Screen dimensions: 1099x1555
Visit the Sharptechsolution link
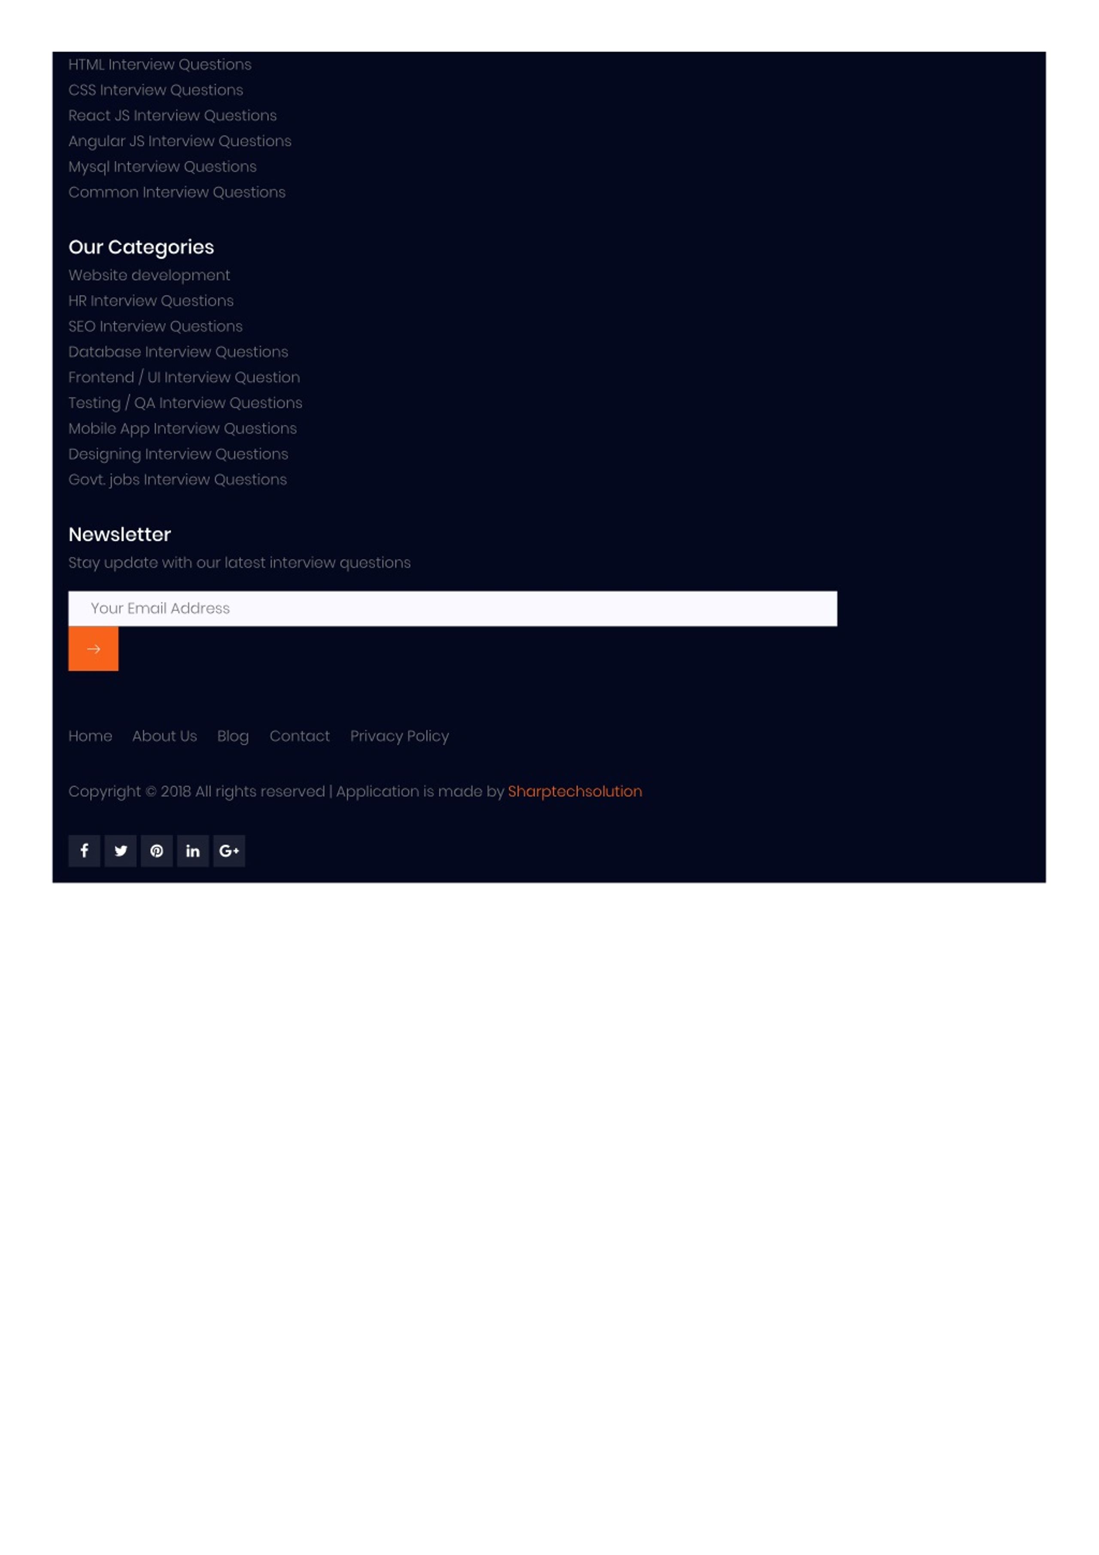(x=575, y=792)
